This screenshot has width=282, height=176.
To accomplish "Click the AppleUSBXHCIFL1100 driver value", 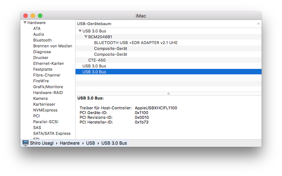I will [x=156, y=108].
